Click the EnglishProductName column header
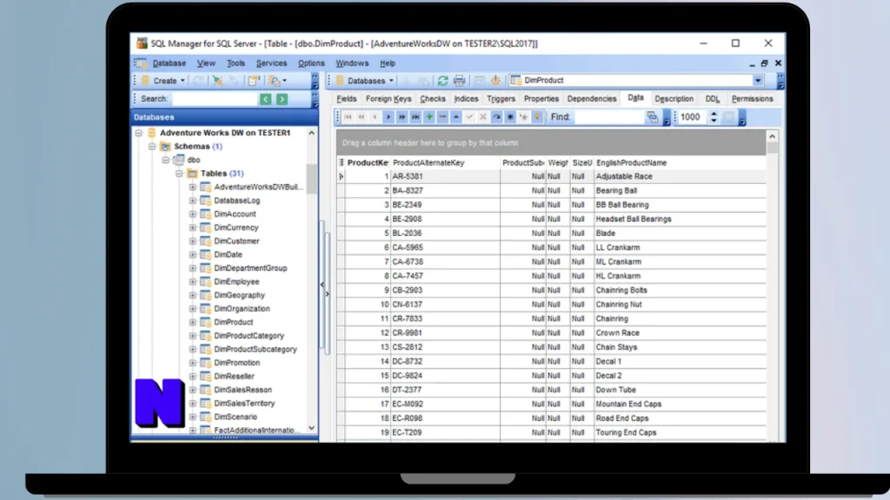890x500 pixels. (x=680, y=162)
